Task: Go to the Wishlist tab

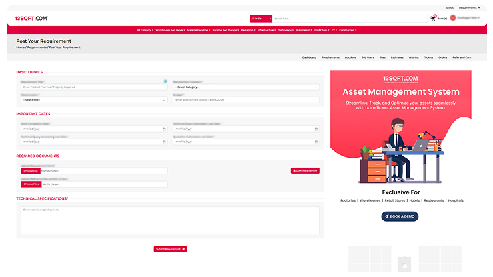Action: click(414, 57)
